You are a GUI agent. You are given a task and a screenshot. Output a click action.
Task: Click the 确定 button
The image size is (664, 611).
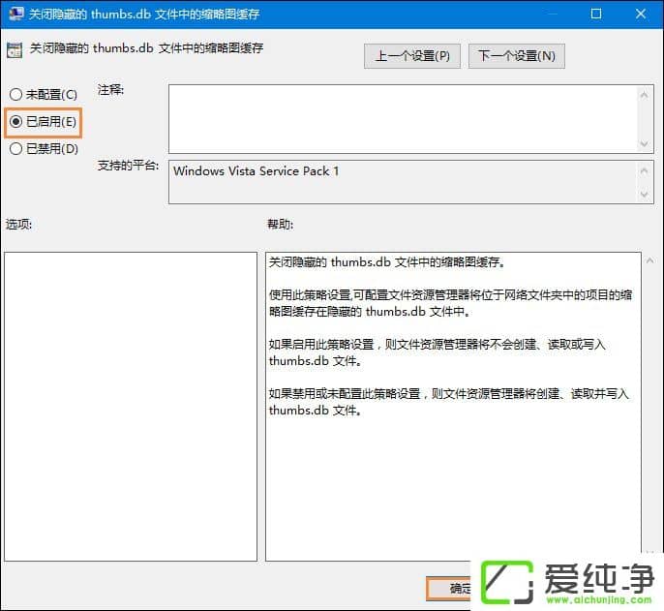449,588
